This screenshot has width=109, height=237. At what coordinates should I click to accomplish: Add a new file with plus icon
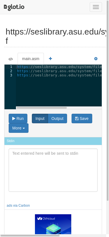click(x=50, y=59)
